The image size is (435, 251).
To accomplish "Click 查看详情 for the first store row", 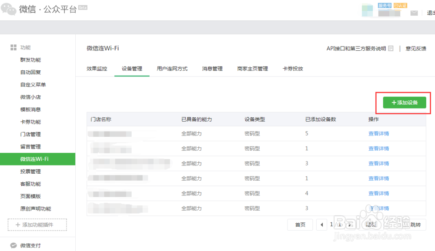I will 378,134.
